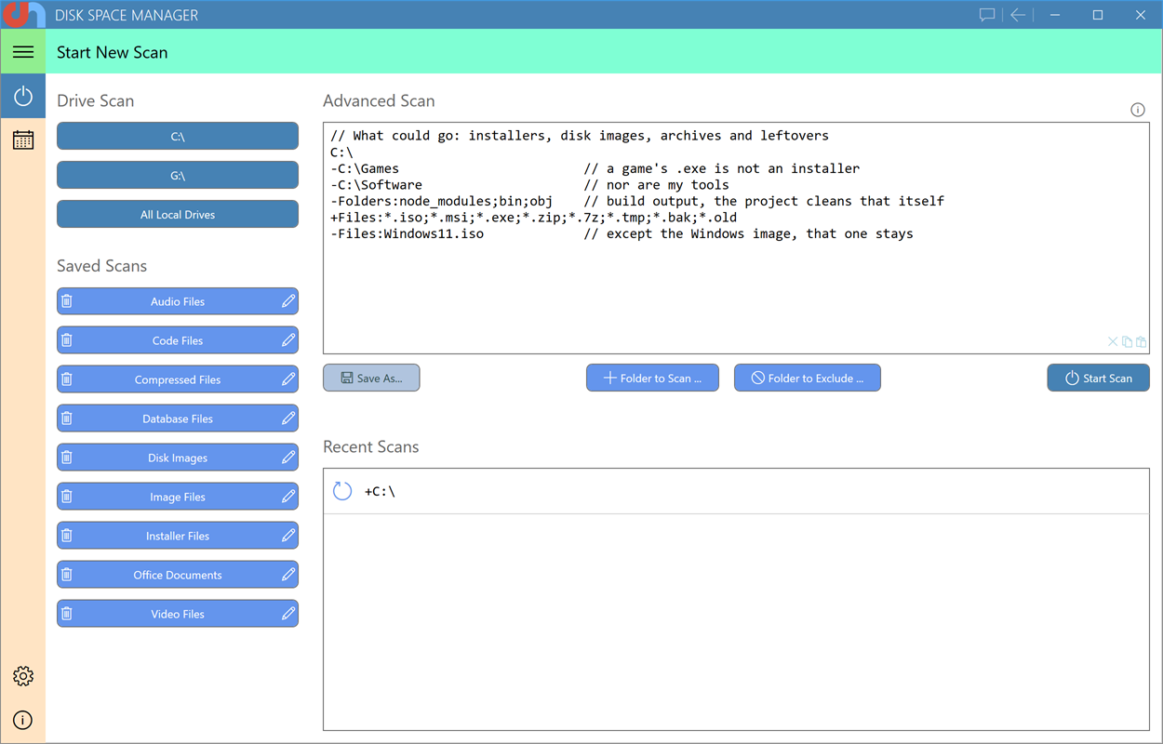Viewport: 1163px width, 744px height.
Task: Scan All Local Drives
Action: [x=178, y=214]
